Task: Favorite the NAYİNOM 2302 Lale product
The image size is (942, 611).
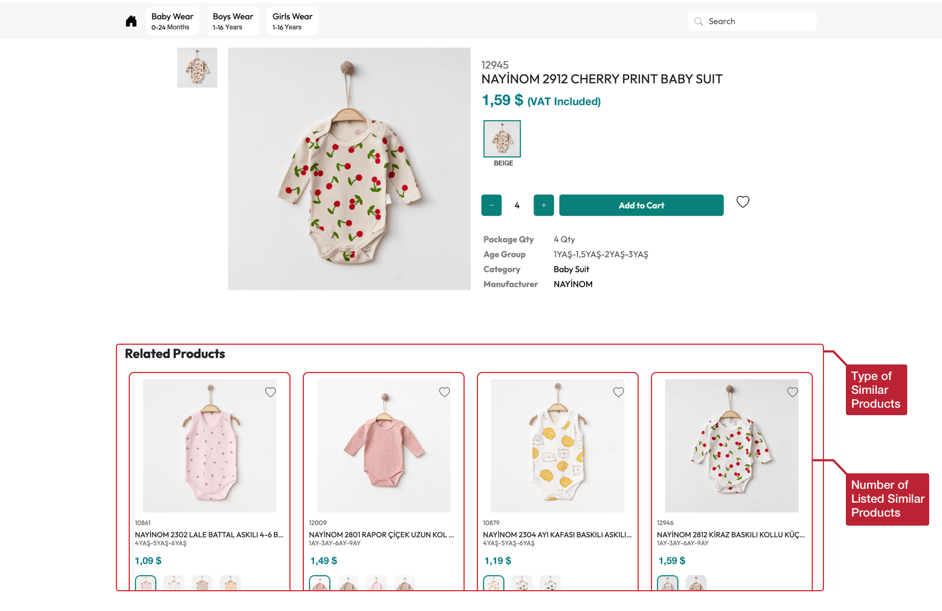Action: pyautogui.click(x=270, y=392)
